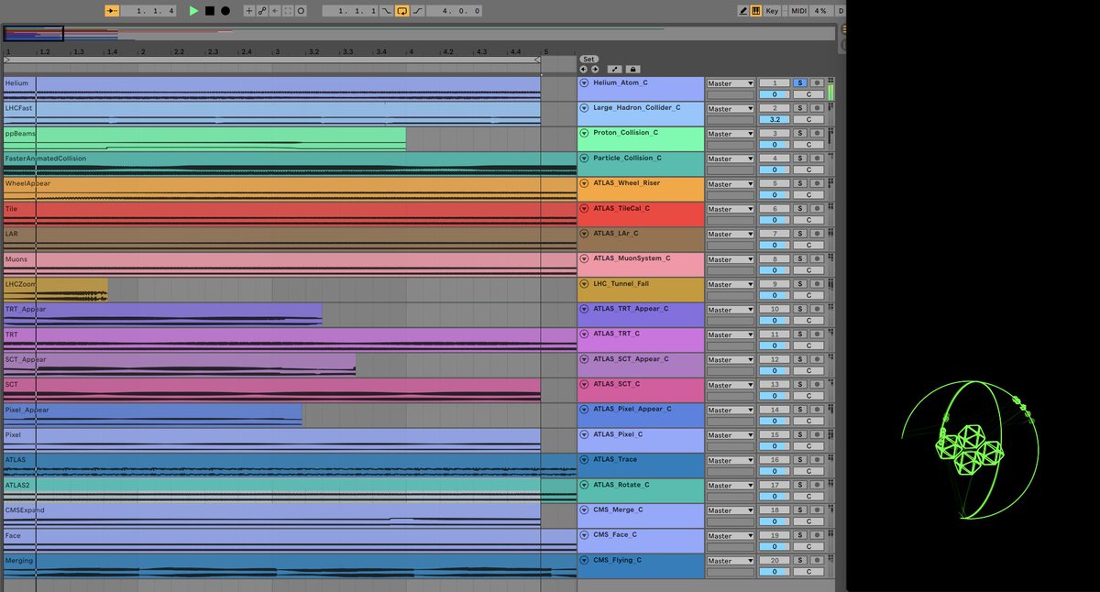1100x592 pixels.
Task: Click track 2 volume value 3.2
Action: pyautogui.click(x=775, y=119)
